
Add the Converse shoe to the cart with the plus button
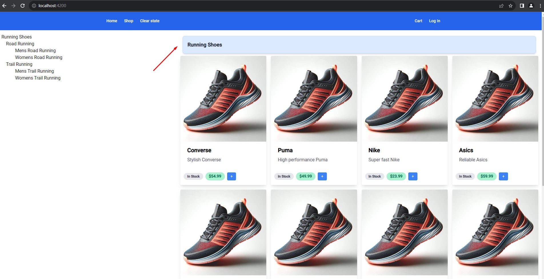[x=231, y=176]
